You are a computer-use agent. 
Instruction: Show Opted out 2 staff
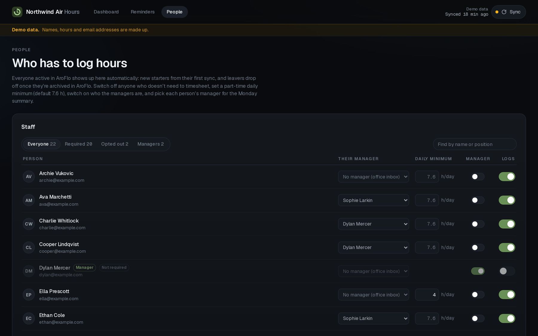click(115, 144)
